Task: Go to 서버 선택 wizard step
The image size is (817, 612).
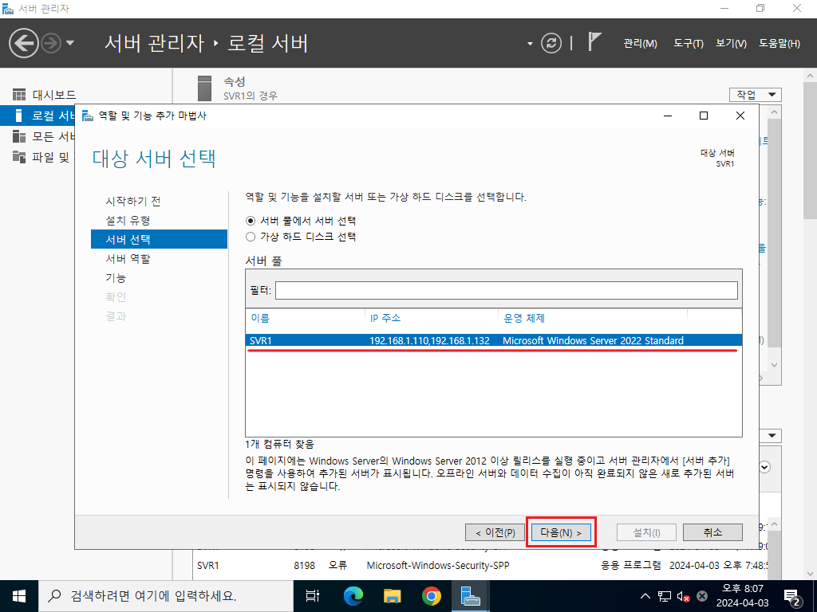Action: (x=159, y=239)
